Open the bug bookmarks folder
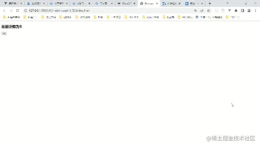 pos(169,17)
